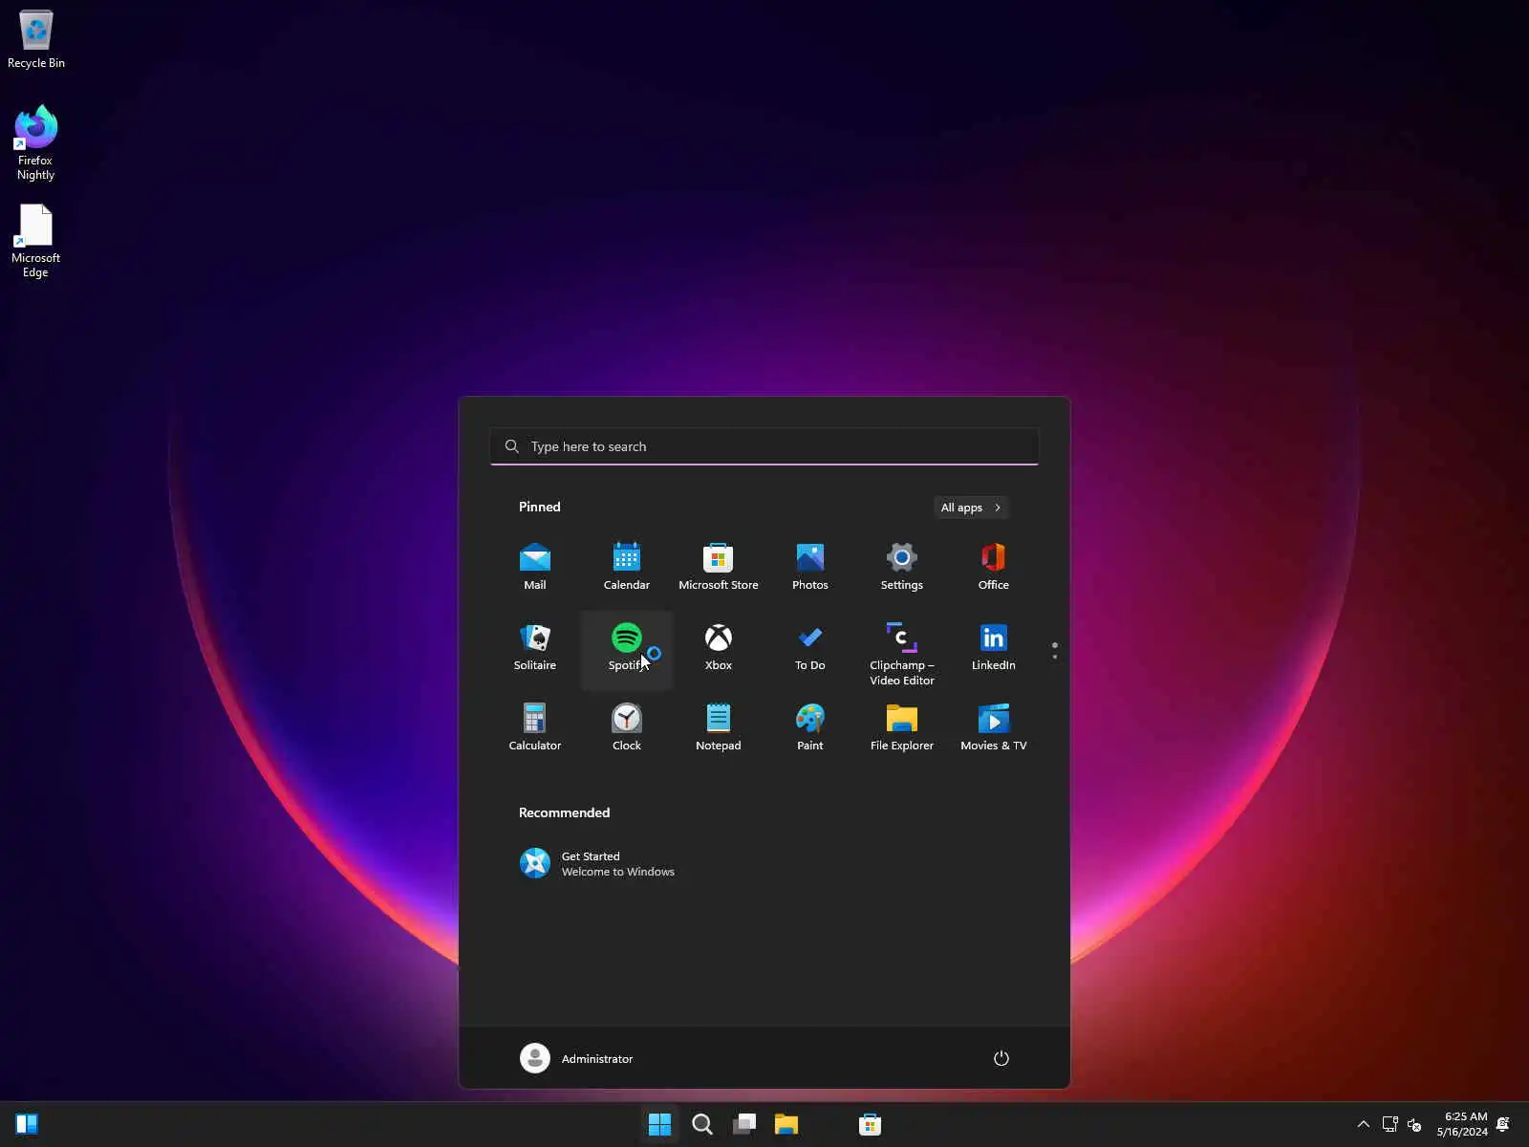1529x1147 pixels.
Task: Open the Clock app
Action: pos(627,727)
